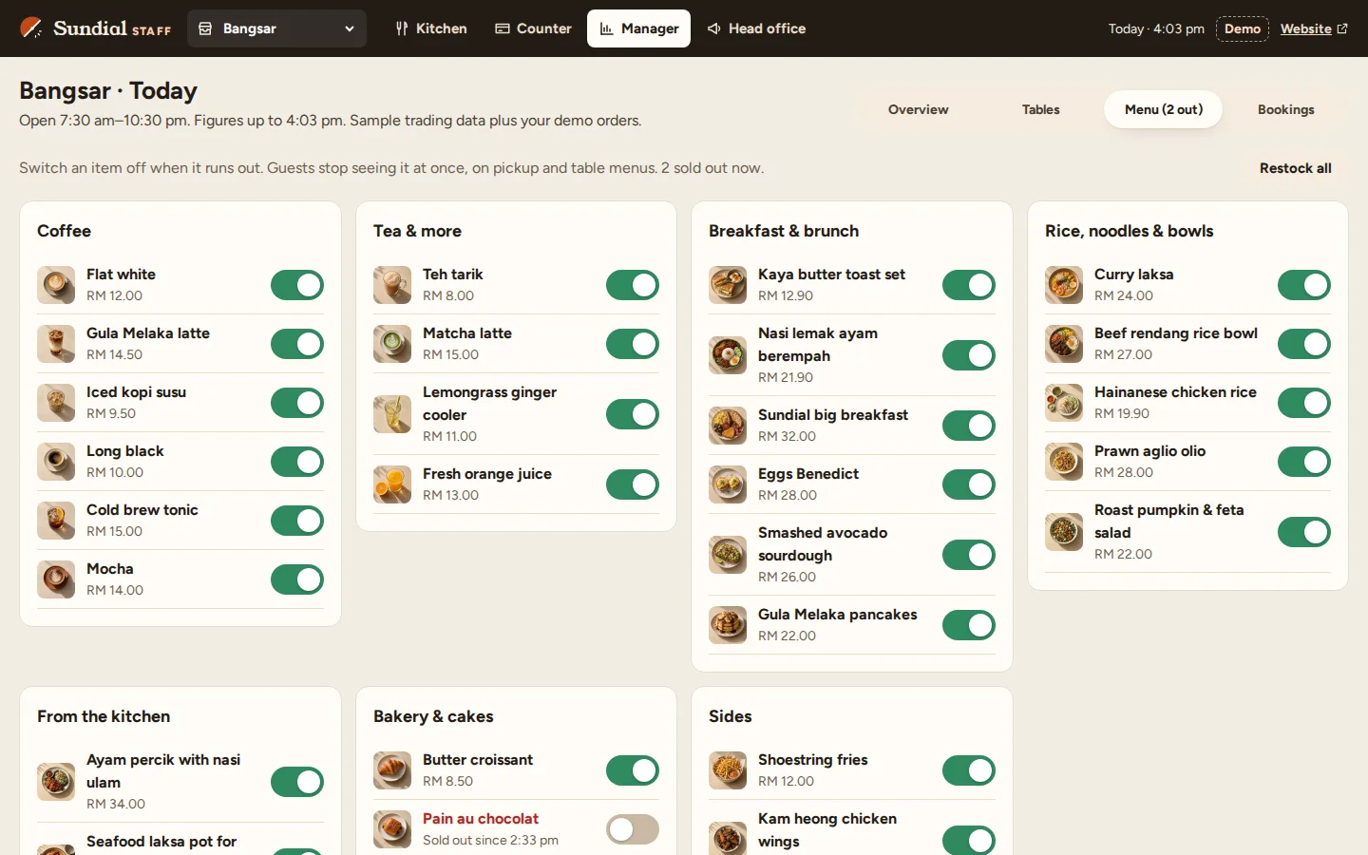This screenshot has width=1368, height=855.
Task: Toggle Sundial big breakfast availability
Action: 969,426
